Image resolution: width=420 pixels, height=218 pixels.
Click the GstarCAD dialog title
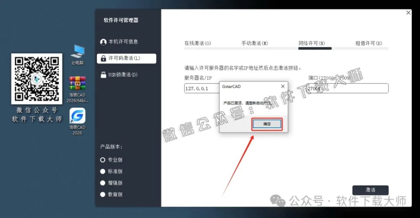coord(231,86)
